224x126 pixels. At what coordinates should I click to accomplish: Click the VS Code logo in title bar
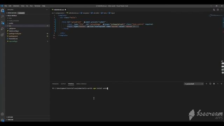click(x=2, y=6)
